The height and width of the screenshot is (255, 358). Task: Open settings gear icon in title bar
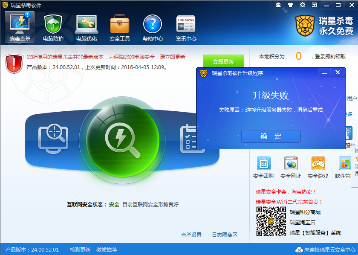(303, 5)
